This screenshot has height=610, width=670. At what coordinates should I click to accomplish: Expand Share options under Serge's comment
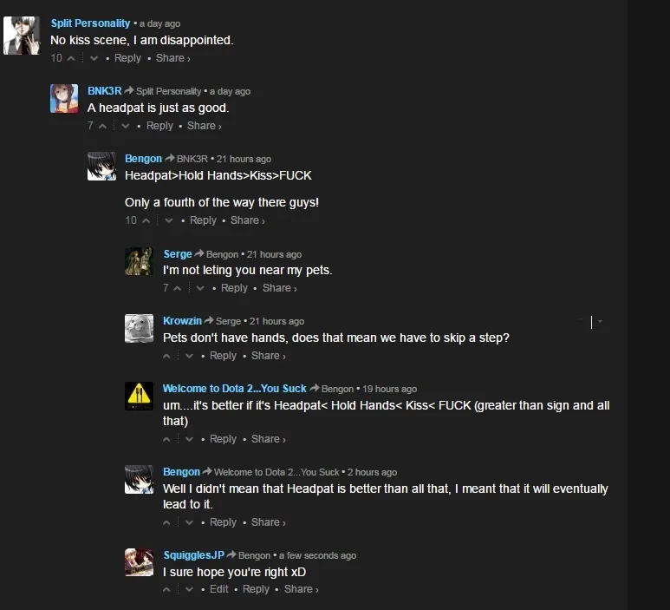pos(279,288)
